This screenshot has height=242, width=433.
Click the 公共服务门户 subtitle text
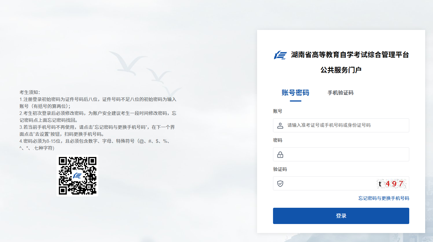[341, 70]
